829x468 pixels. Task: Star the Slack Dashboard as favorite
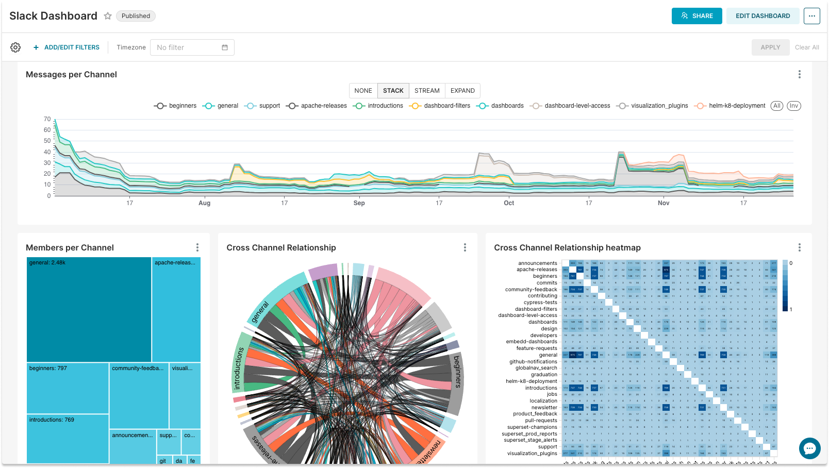coord(108,16)
